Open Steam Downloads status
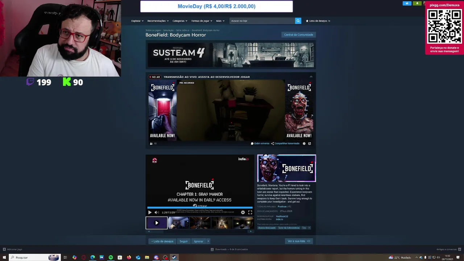The height and width of the screenshot is (261, 464). [x=229, y=249]
